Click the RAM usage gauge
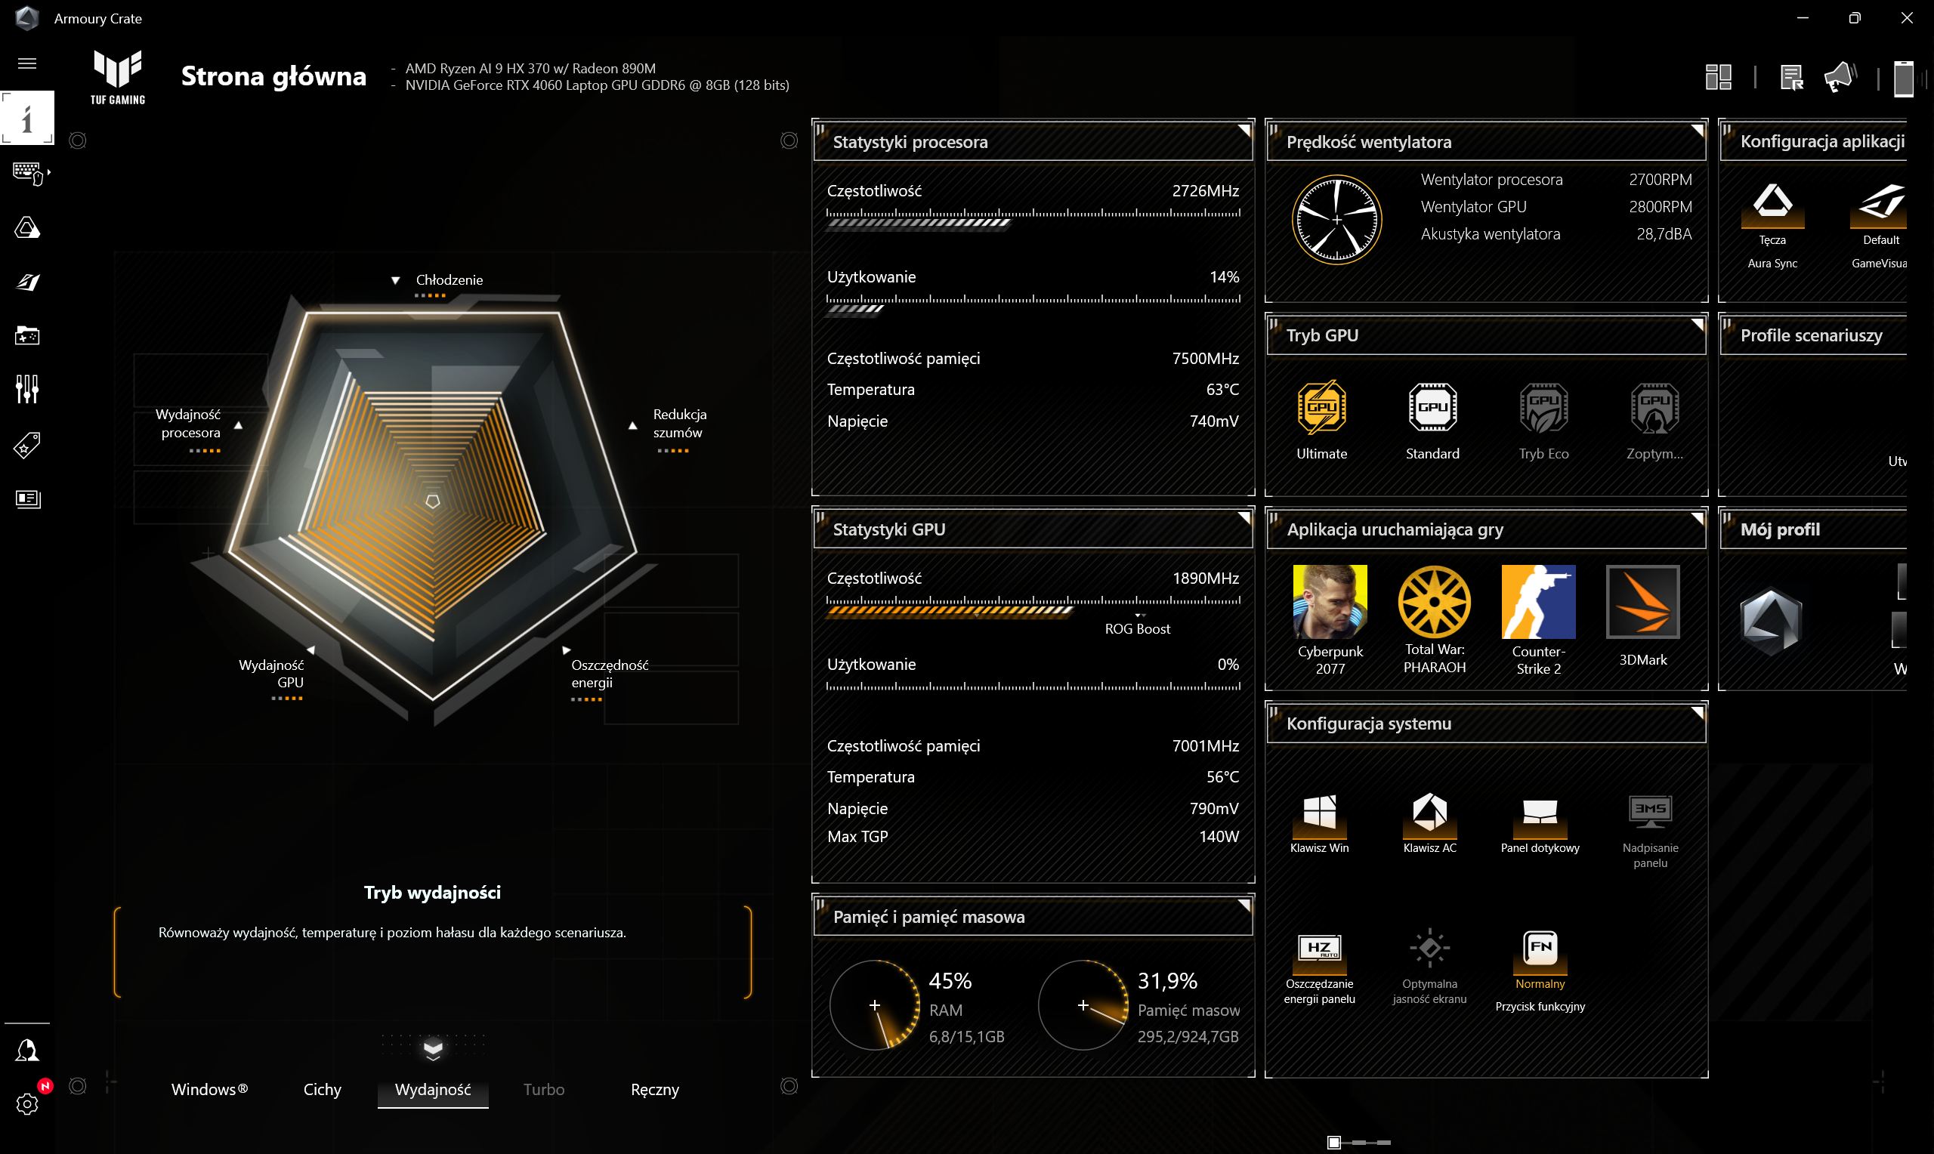The width and height of the screenshot is (1934, 1154). click(x=875, y=1004)
